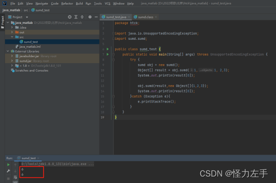Fold the try block on line 8

pos(114,60)
